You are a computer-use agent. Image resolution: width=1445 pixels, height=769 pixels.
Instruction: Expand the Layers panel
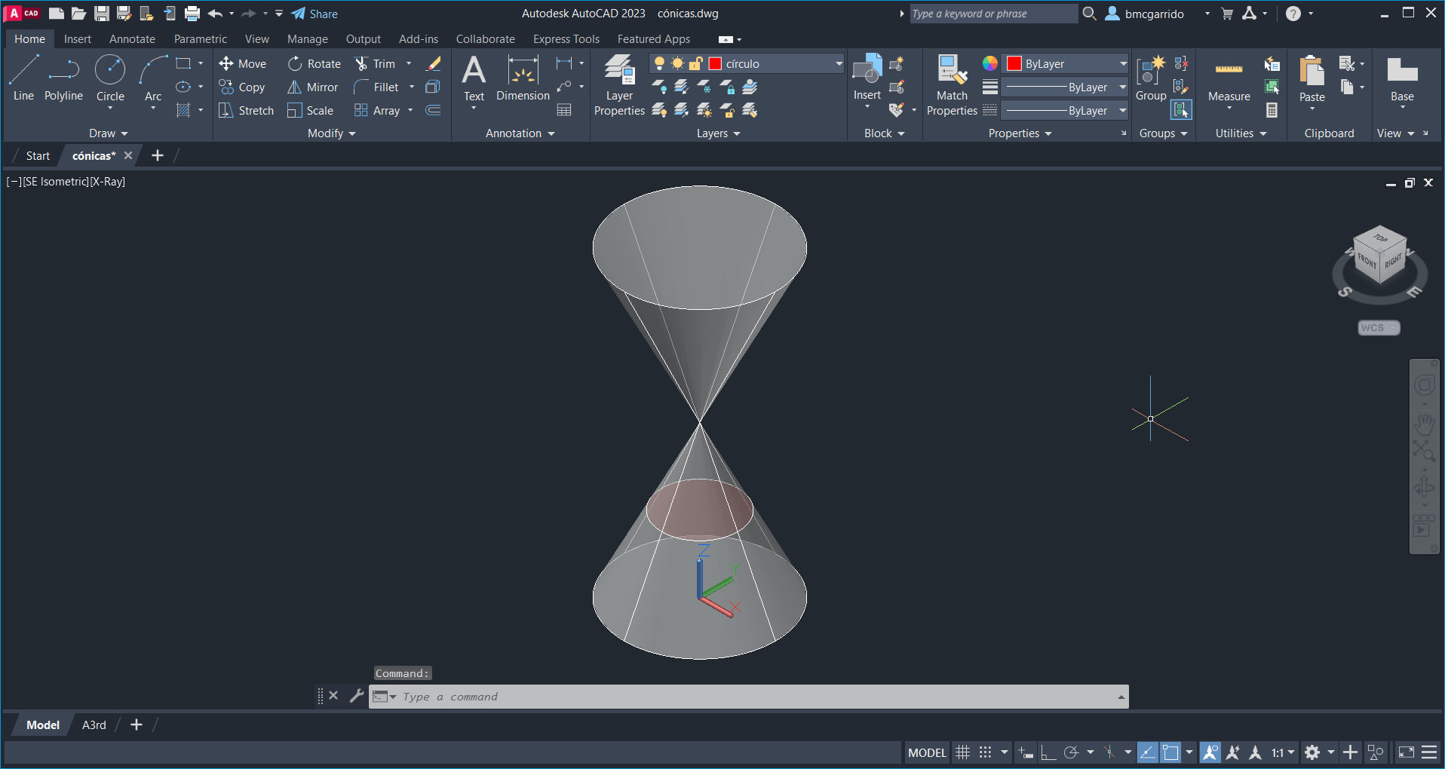click(x=719, y=133)
